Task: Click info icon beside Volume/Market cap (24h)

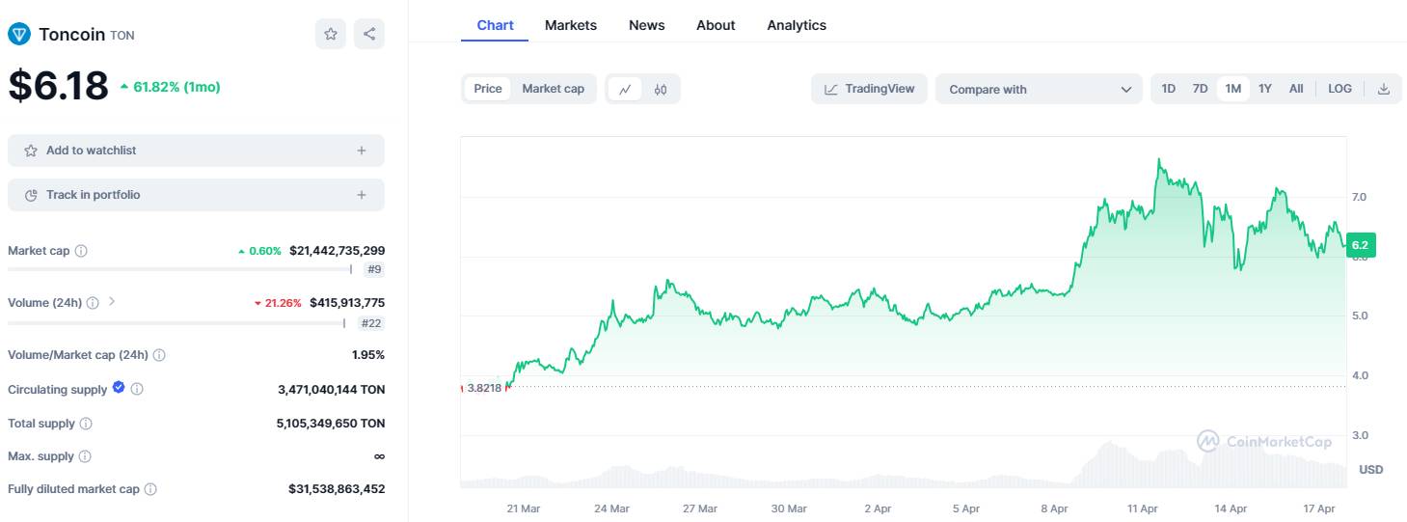Action: tap(159, 355)
